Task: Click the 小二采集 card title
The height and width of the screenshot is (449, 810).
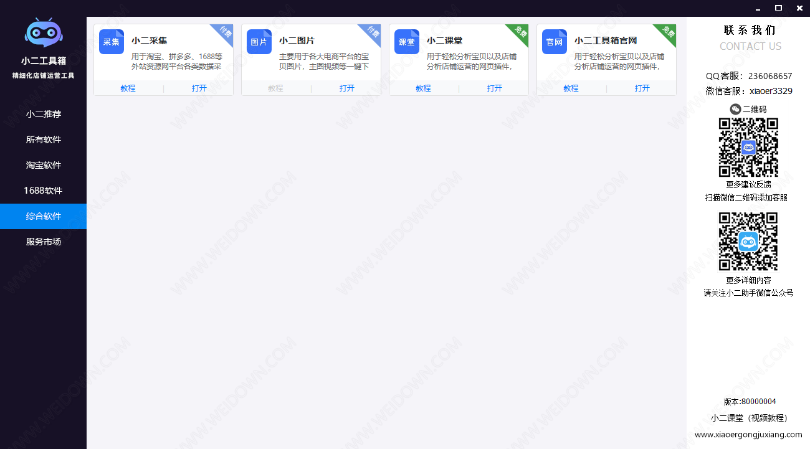Action: click(150, 40)
